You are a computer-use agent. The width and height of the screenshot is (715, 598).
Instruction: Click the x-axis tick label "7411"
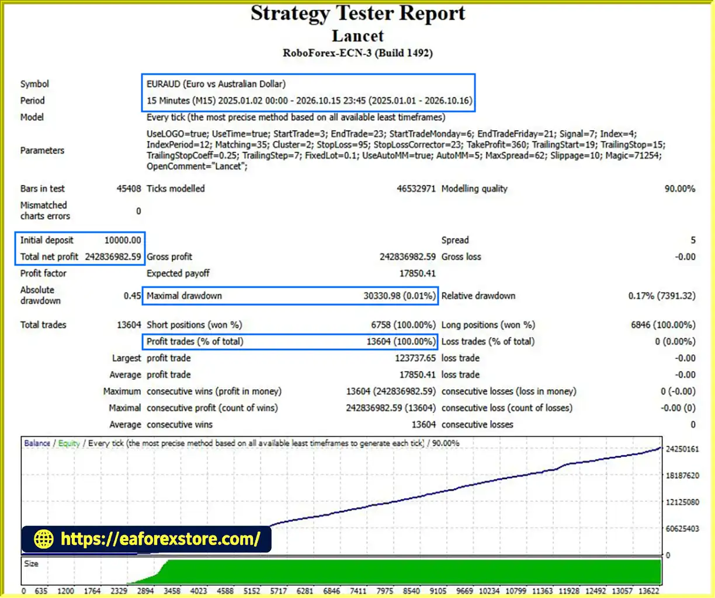click(x=358, y=591)
